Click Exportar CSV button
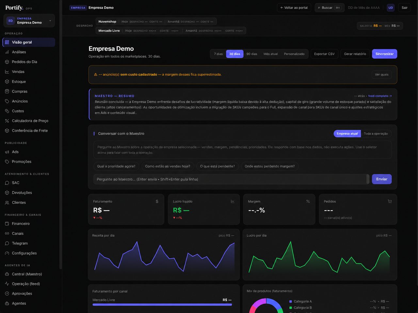This screenshot has height=313, width=418. pyautogui.click(x=324, y=54)
